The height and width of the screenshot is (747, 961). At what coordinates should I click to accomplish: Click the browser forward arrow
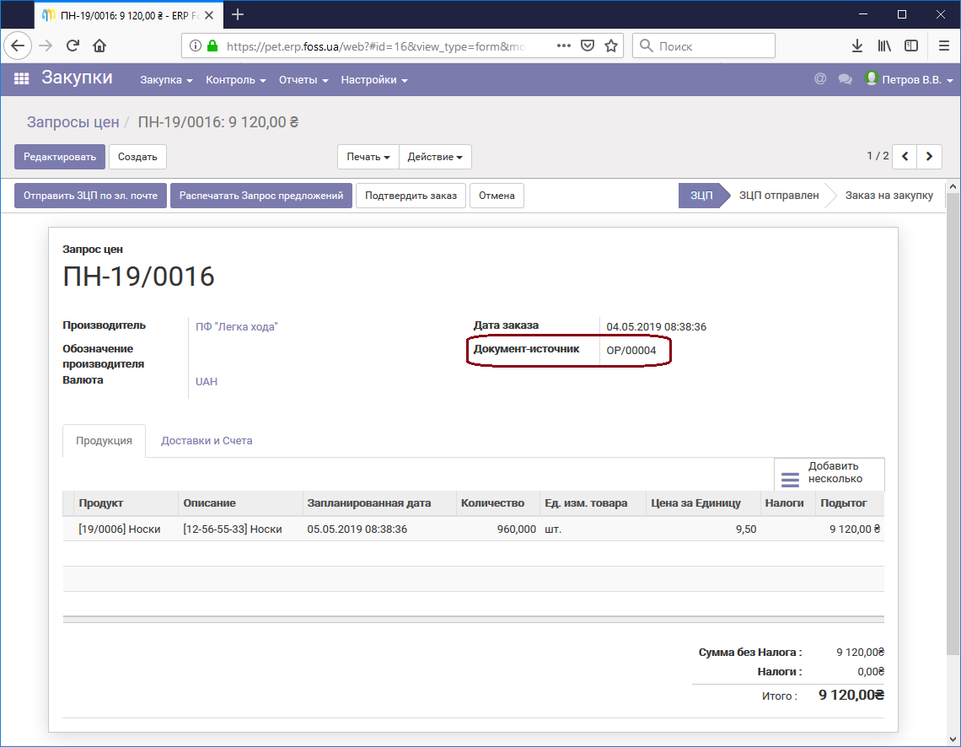46,46
